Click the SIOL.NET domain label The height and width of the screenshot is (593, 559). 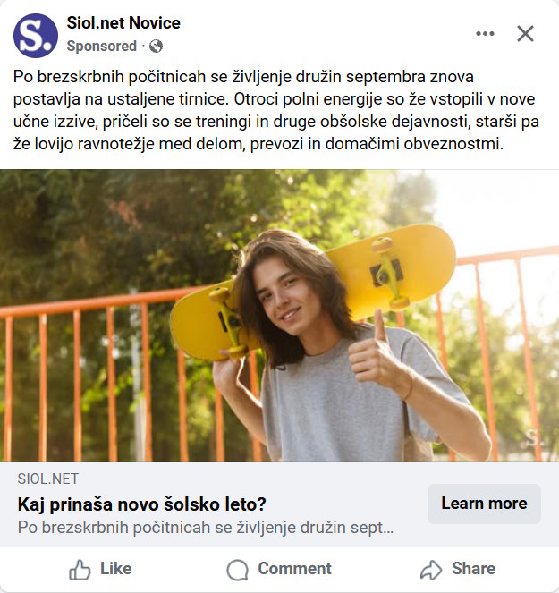point(48,479)
